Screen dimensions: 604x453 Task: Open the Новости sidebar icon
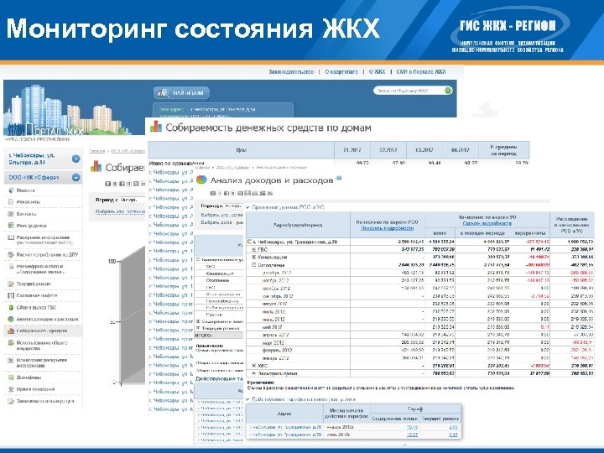(11, 190)
